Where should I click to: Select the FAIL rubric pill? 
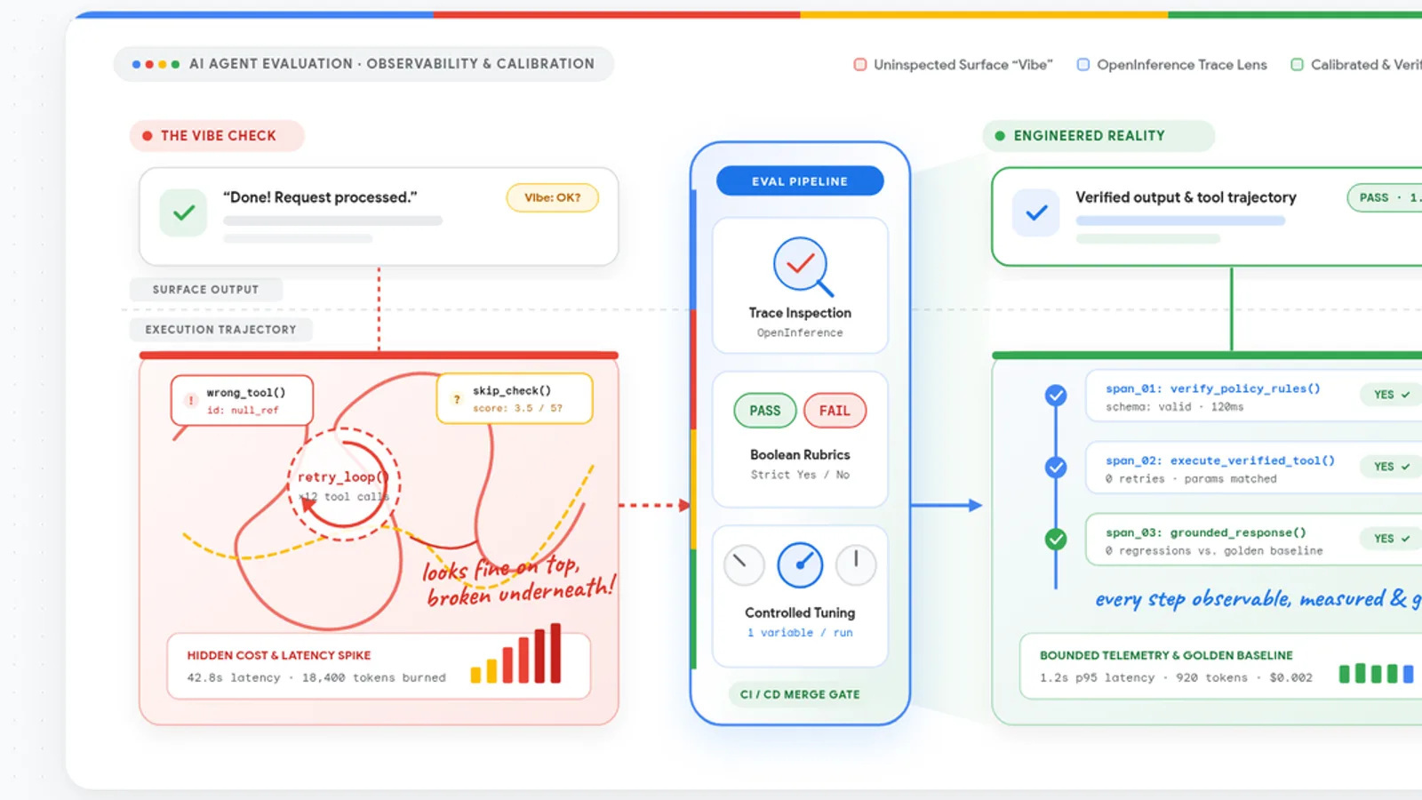(835, 411)
